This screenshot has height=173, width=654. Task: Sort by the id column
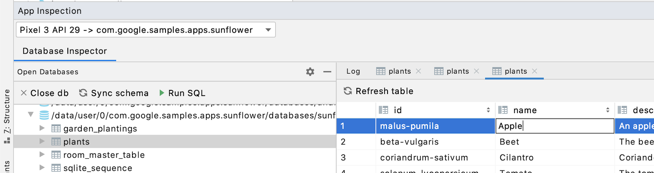pos(488,110)
